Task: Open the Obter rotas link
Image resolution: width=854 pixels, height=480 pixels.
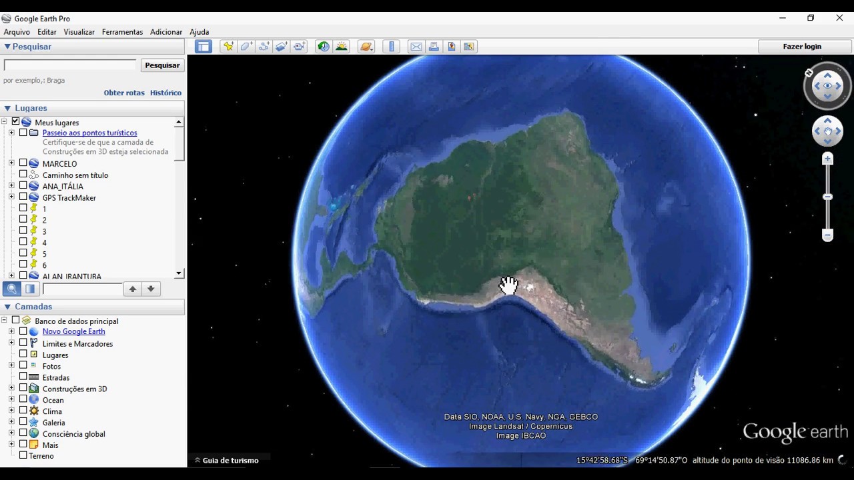Action: pyautogui.click(x=124, y=93)
